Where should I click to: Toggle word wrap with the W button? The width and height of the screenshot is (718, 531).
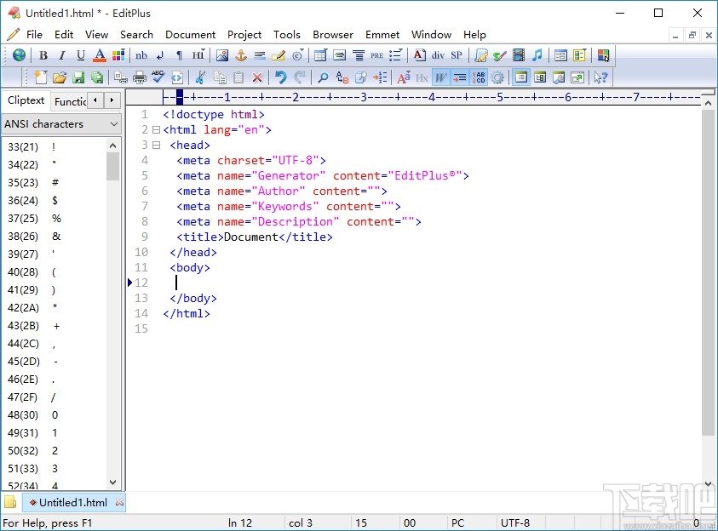tap(440, 77)
